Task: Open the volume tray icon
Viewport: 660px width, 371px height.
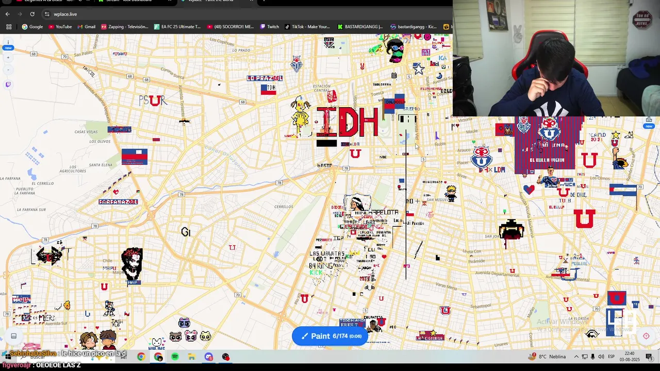Action: point(601,357)
